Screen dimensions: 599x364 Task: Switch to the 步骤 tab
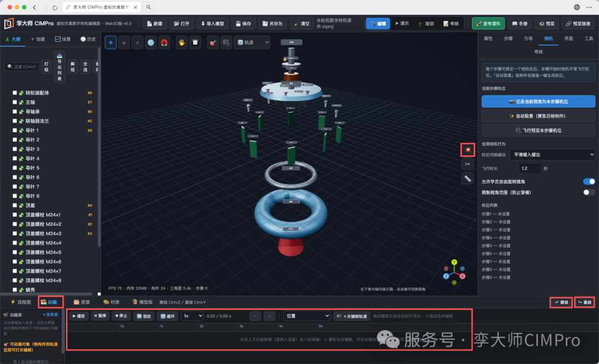click(x=508, y=39)
